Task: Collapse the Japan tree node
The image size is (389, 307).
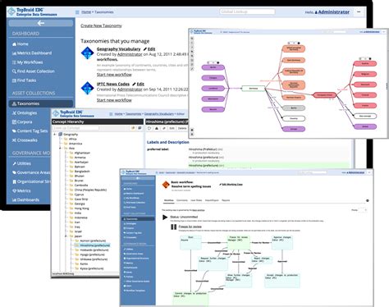Action: pos(66,236)
